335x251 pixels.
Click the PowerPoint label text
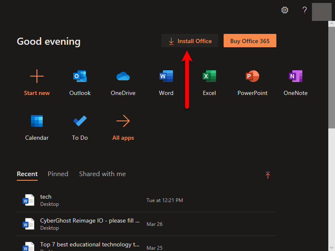pyautogui.click(x=253, y=93)
